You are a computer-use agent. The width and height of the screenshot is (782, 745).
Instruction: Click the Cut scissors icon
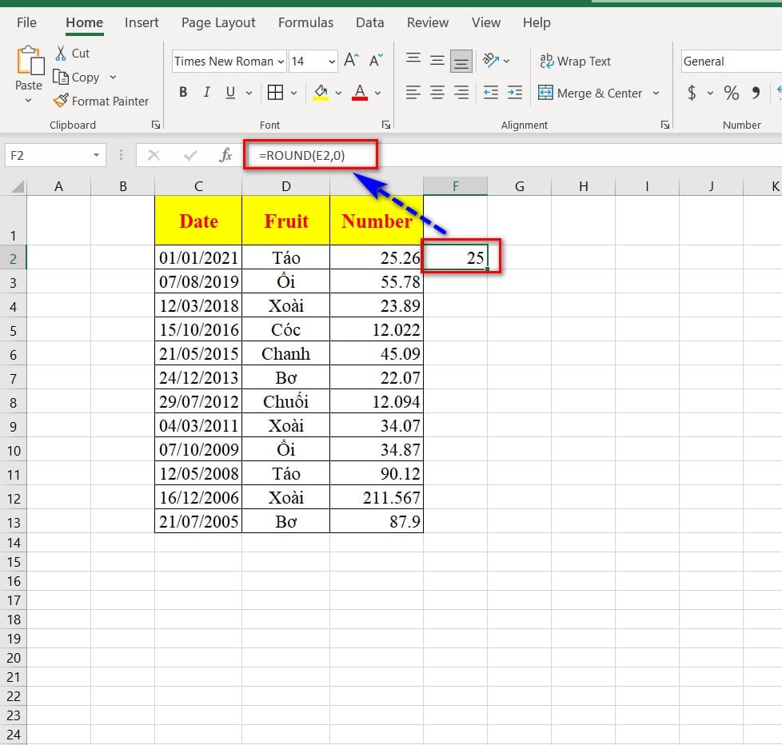click(61, 53)
